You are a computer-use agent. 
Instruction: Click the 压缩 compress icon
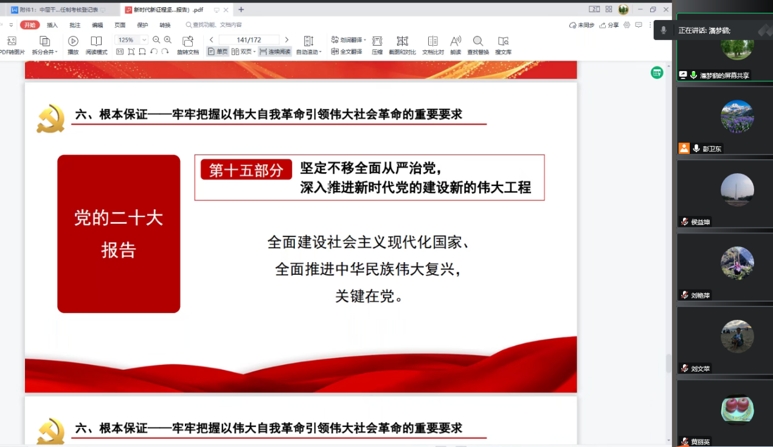(377, 41)
